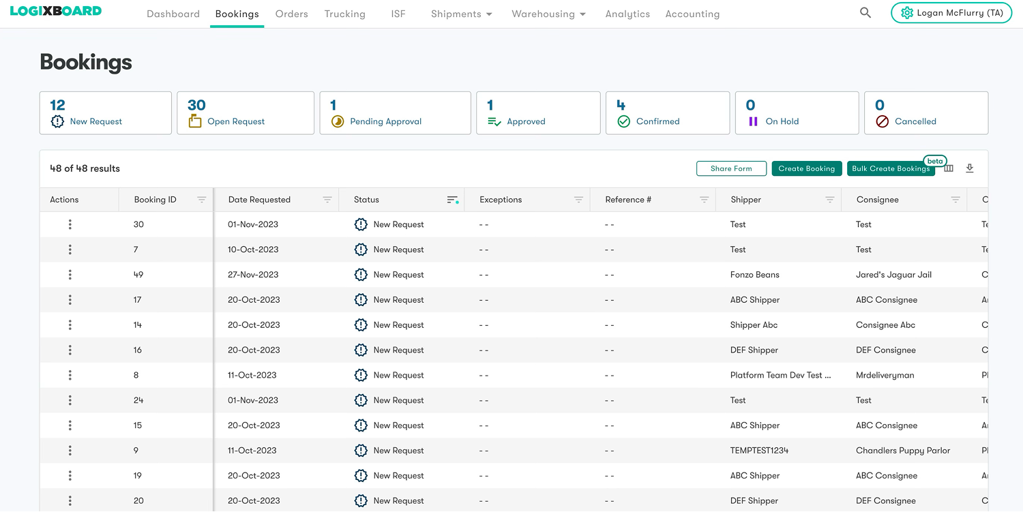1023x512 pixels.
Task: Open actions menu for booking 16
Action: coord(70,350)
